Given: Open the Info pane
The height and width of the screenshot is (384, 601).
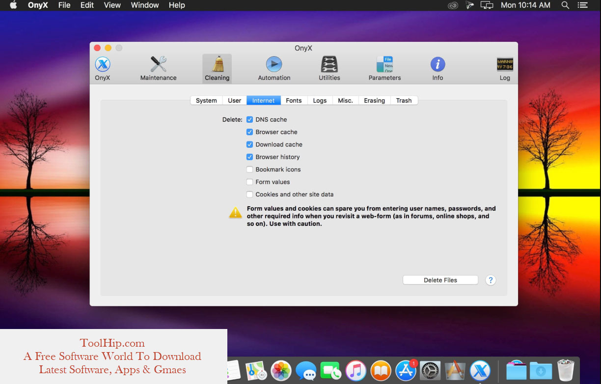Looking at the screenshot, I should [437, 68].
